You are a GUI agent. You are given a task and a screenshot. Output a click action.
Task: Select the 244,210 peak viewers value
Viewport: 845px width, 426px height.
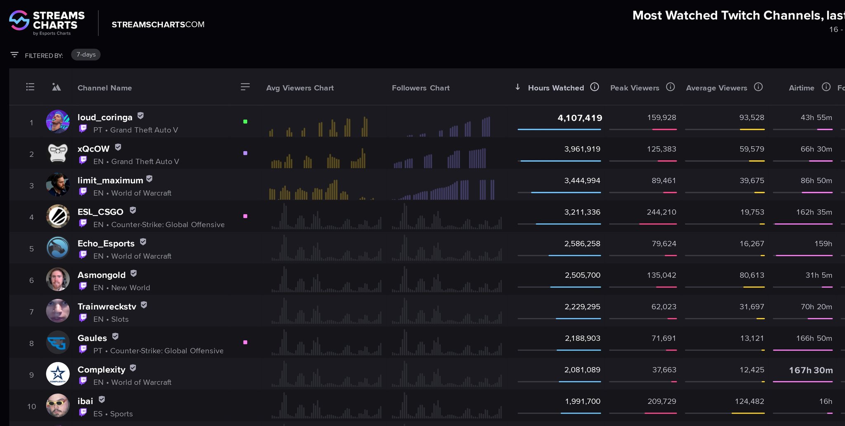pos(661,212)
